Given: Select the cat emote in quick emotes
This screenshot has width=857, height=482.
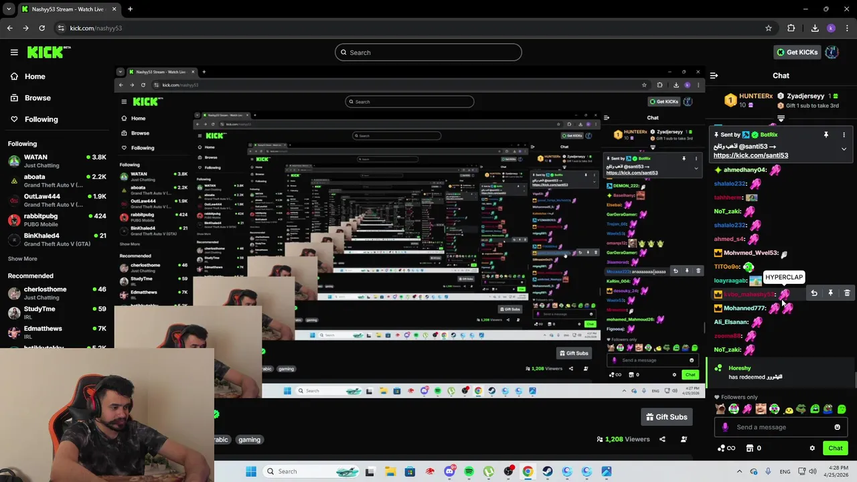Looking at the screenshot, I should click(x=720, y=409).
